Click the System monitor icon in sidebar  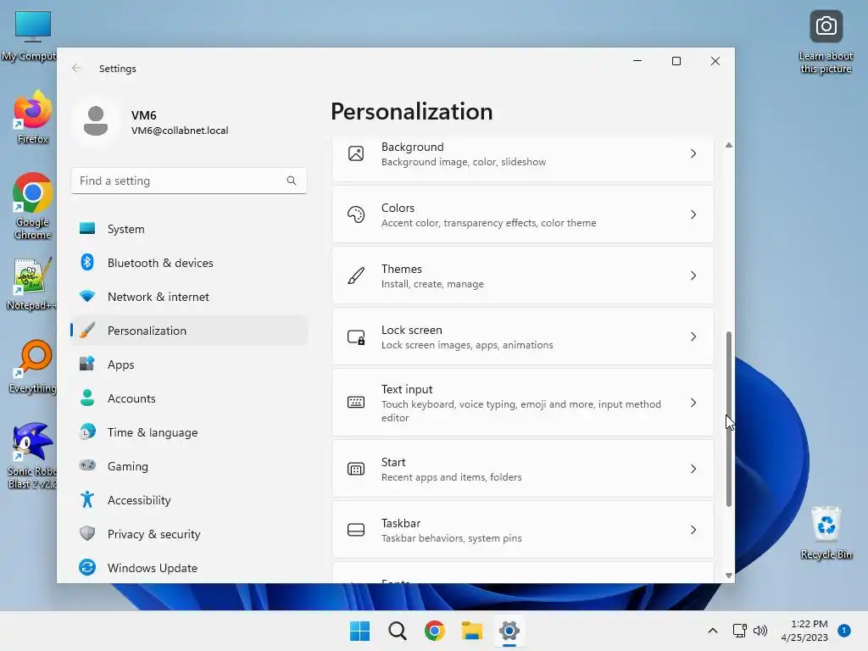pyautogui.click(x=87, y=228)
